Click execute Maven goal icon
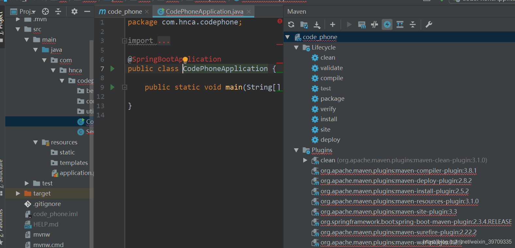Screen dimensions: 515x248 [362, 24]
